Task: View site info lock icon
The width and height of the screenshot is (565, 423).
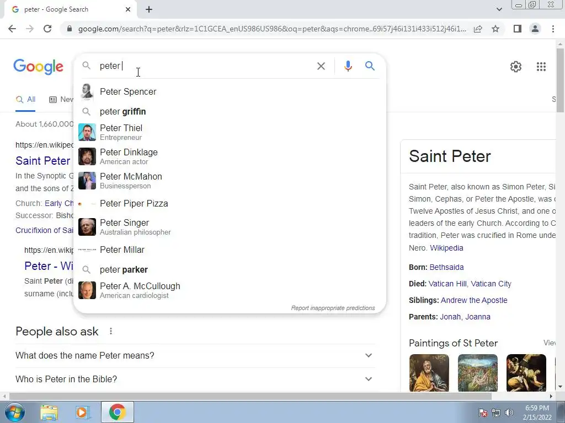Action: pos(70,29)
